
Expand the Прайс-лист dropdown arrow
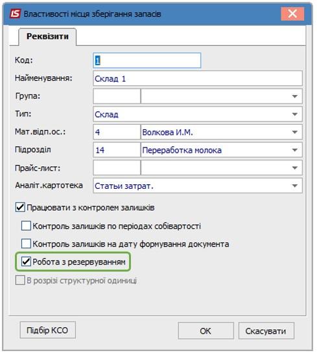(294, 168)
